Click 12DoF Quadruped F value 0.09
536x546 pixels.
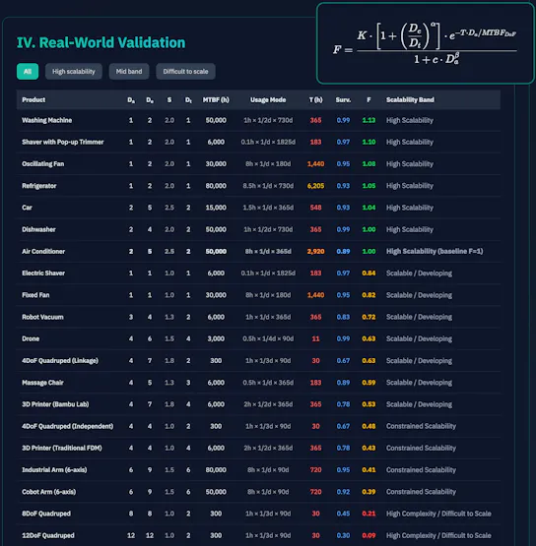368,535
